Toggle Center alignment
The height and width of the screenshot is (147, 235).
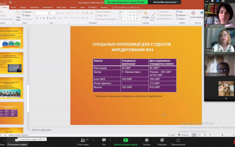(75, 18)
